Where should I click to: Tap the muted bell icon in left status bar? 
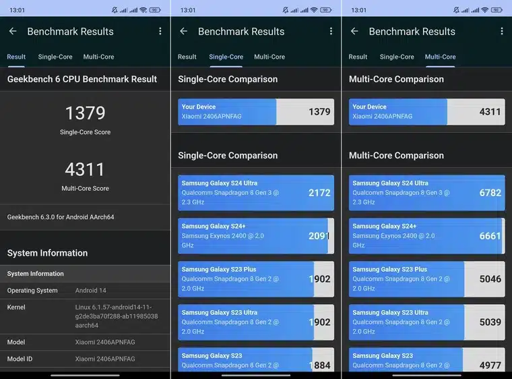coord(115,10)
